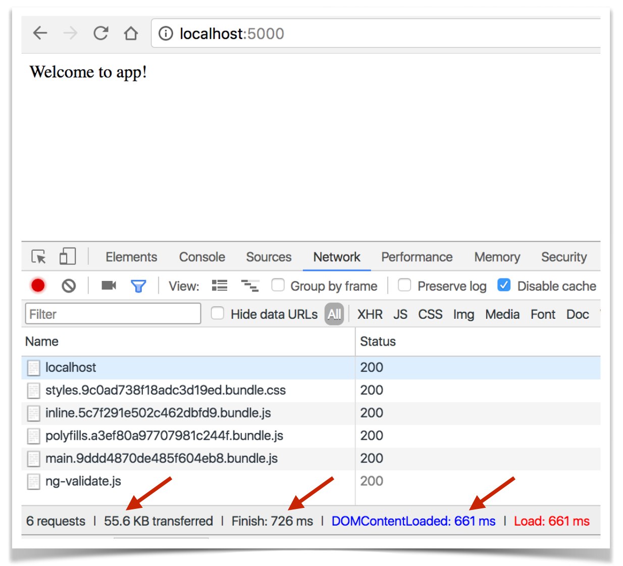Stop recording the network log

click(x=38, y=286)
